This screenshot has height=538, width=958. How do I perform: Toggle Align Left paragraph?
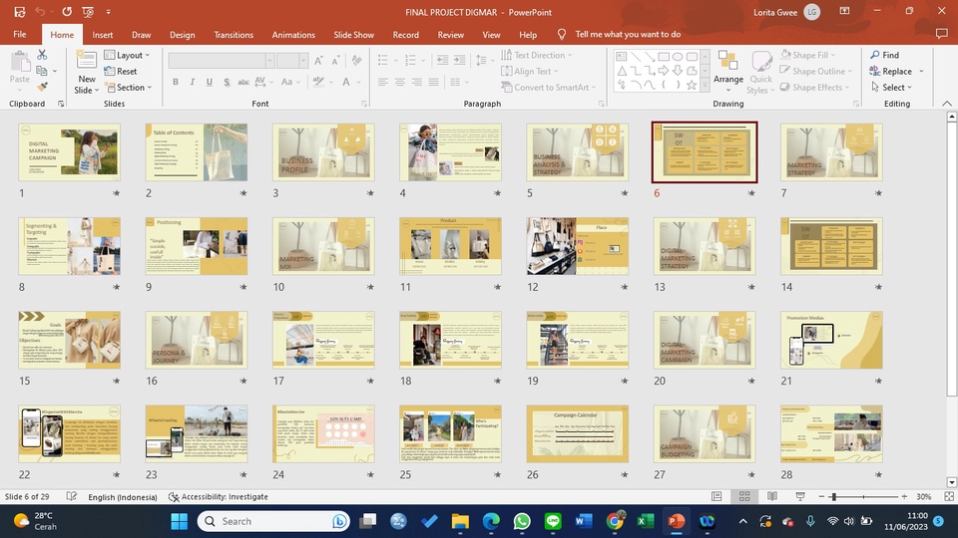[383, 82]
